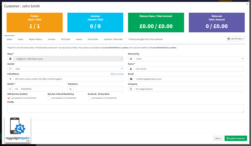
Task: Click the calendar icon in date range button
Action: (229, 39)
